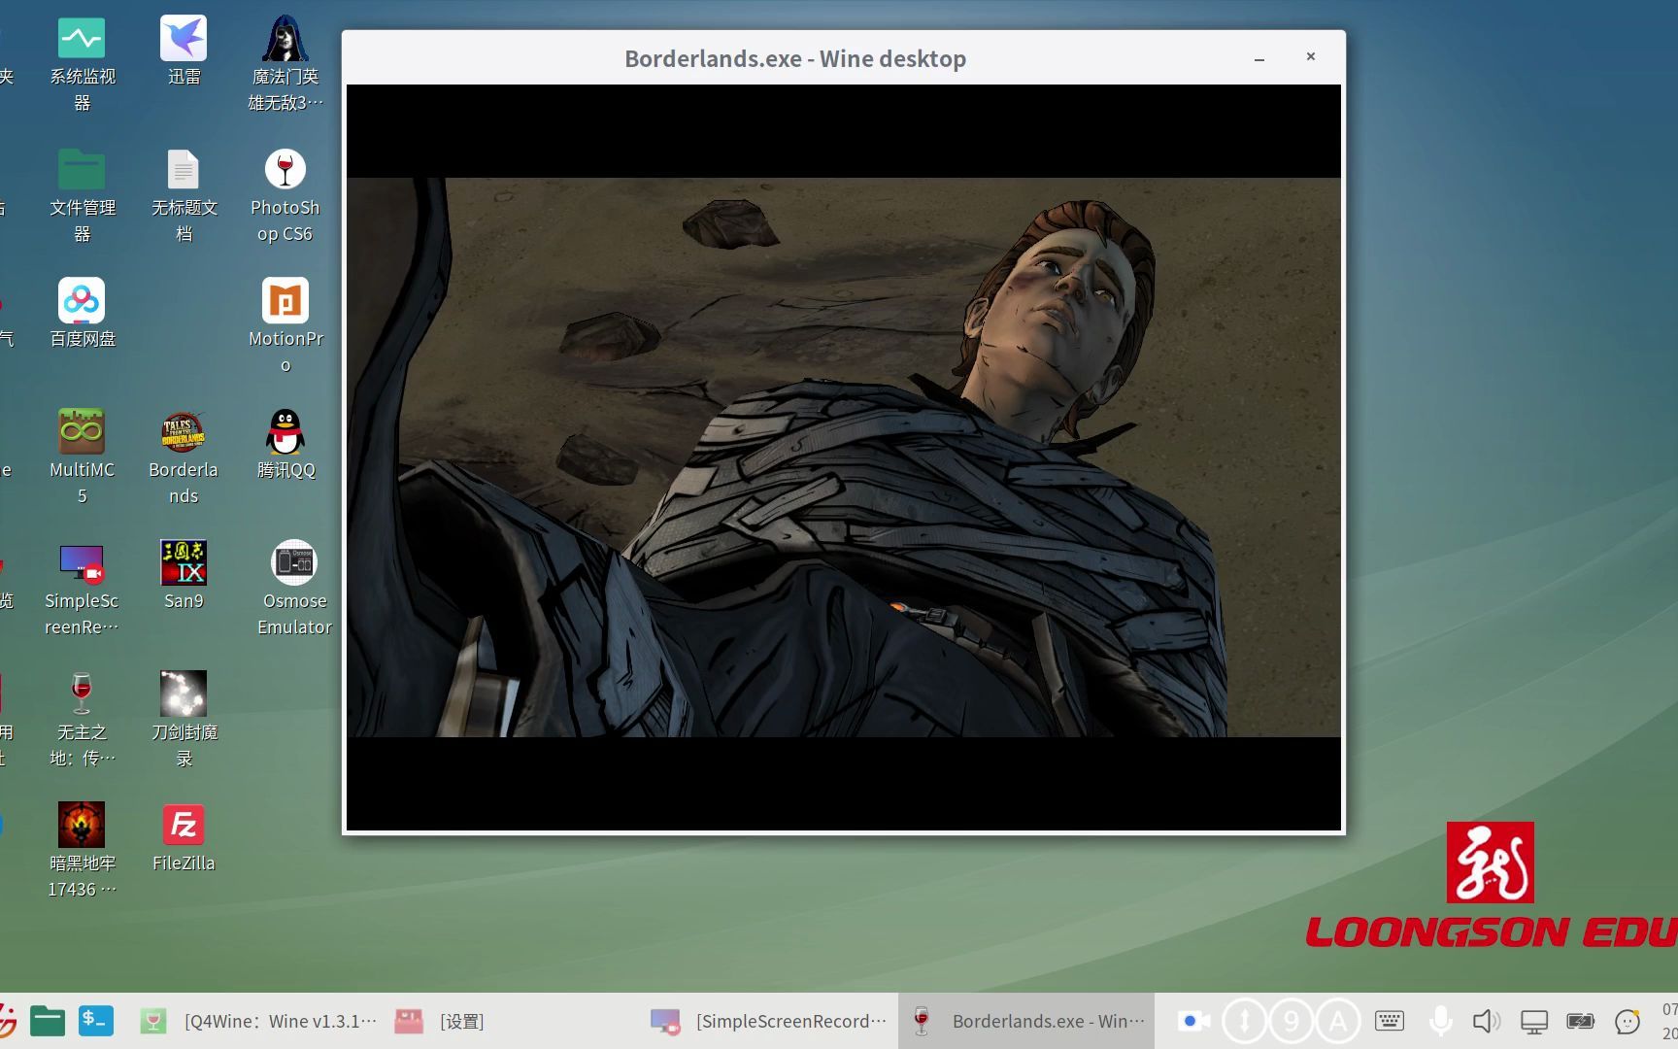Click the screen recording camera tray icon
Image resolution: width=1678 pixels, height=1049 pixels.
(1193, 1021)
